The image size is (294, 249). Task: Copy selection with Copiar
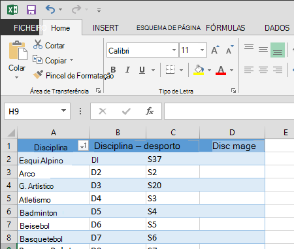[x=50, y=60]
